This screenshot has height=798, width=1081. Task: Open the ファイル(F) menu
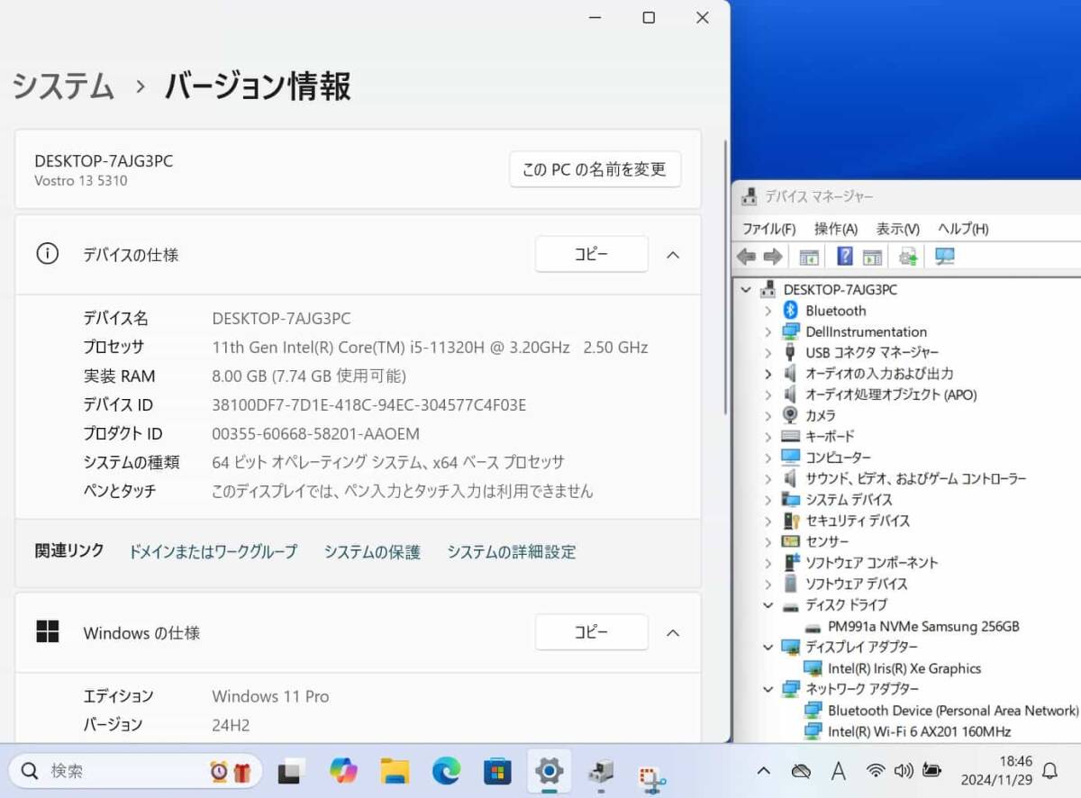[x=768, y=229]
